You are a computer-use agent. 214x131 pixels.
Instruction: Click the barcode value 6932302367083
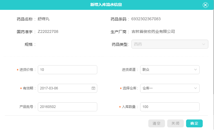tap(146, 19)
